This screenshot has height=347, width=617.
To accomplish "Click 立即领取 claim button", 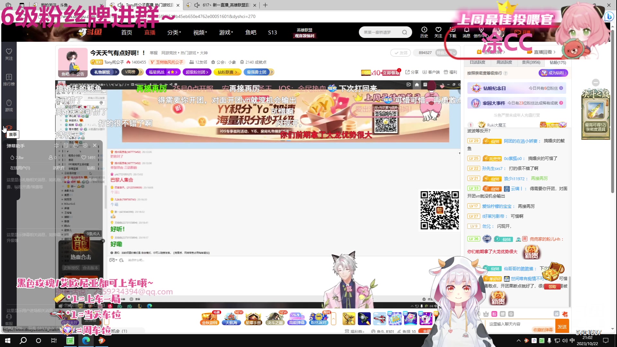I will (x=391, y=73).
